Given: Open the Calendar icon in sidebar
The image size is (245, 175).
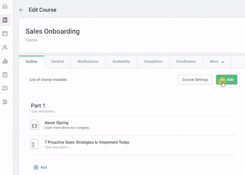Looking at the screenshot, I should point(5,34).
